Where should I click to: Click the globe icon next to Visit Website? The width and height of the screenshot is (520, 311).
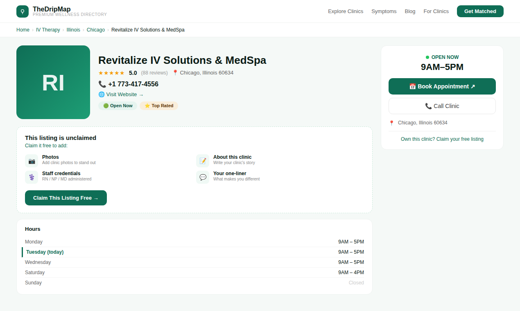pyautogui.click(x=102, y=95)
